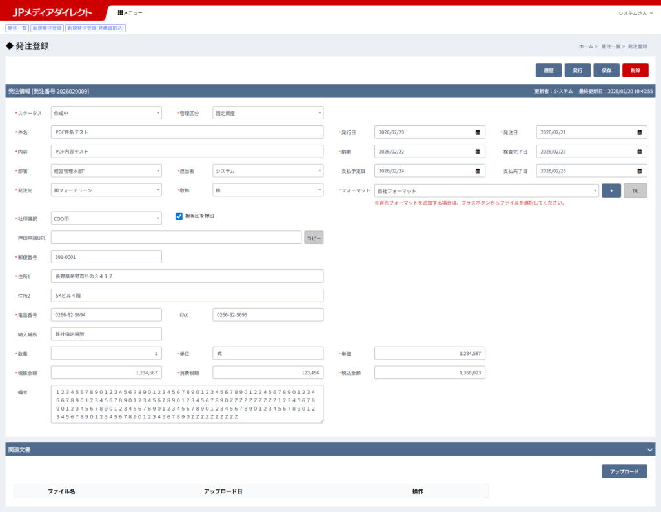Open calendar picker for 支払予定日
Viewport: 661px width, 512px height.
tap(478, 171)
